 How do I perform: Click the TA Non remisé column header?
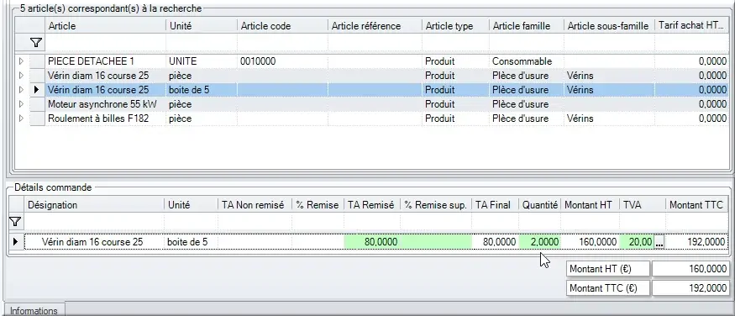coord(255,205)
